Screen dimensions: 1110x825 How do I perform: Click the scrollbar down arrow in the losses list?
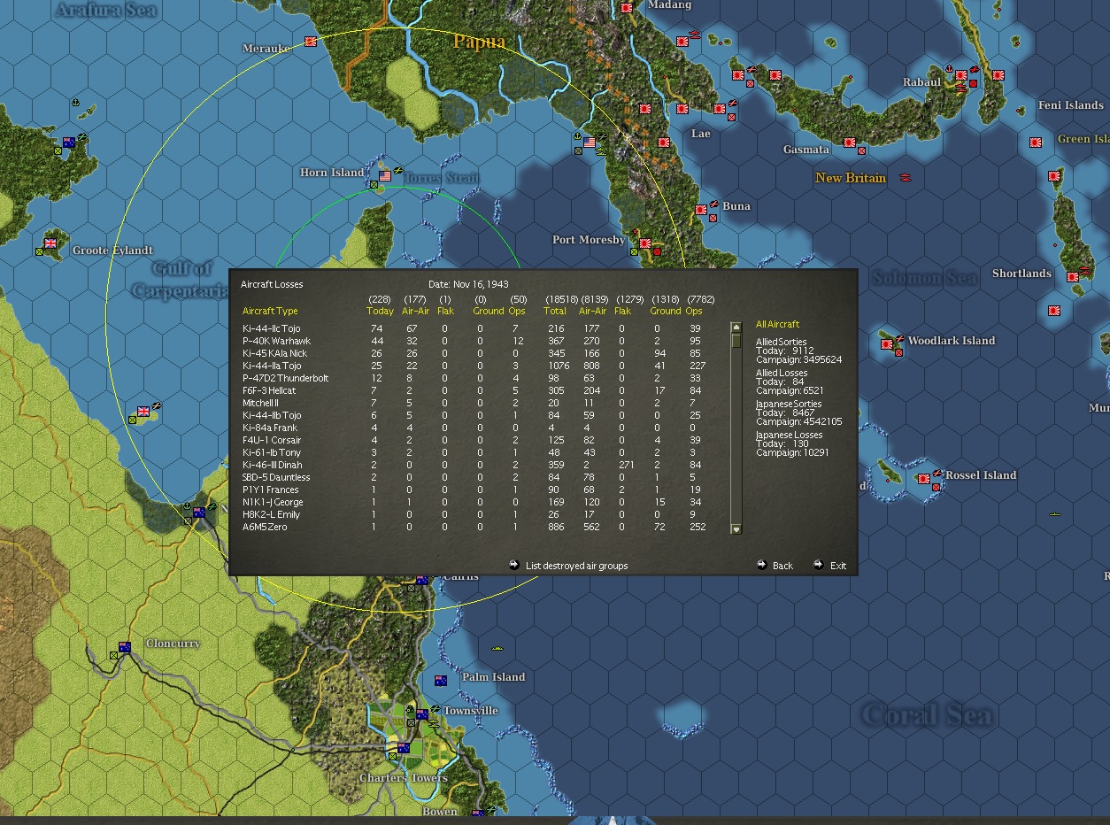[736, 528]
